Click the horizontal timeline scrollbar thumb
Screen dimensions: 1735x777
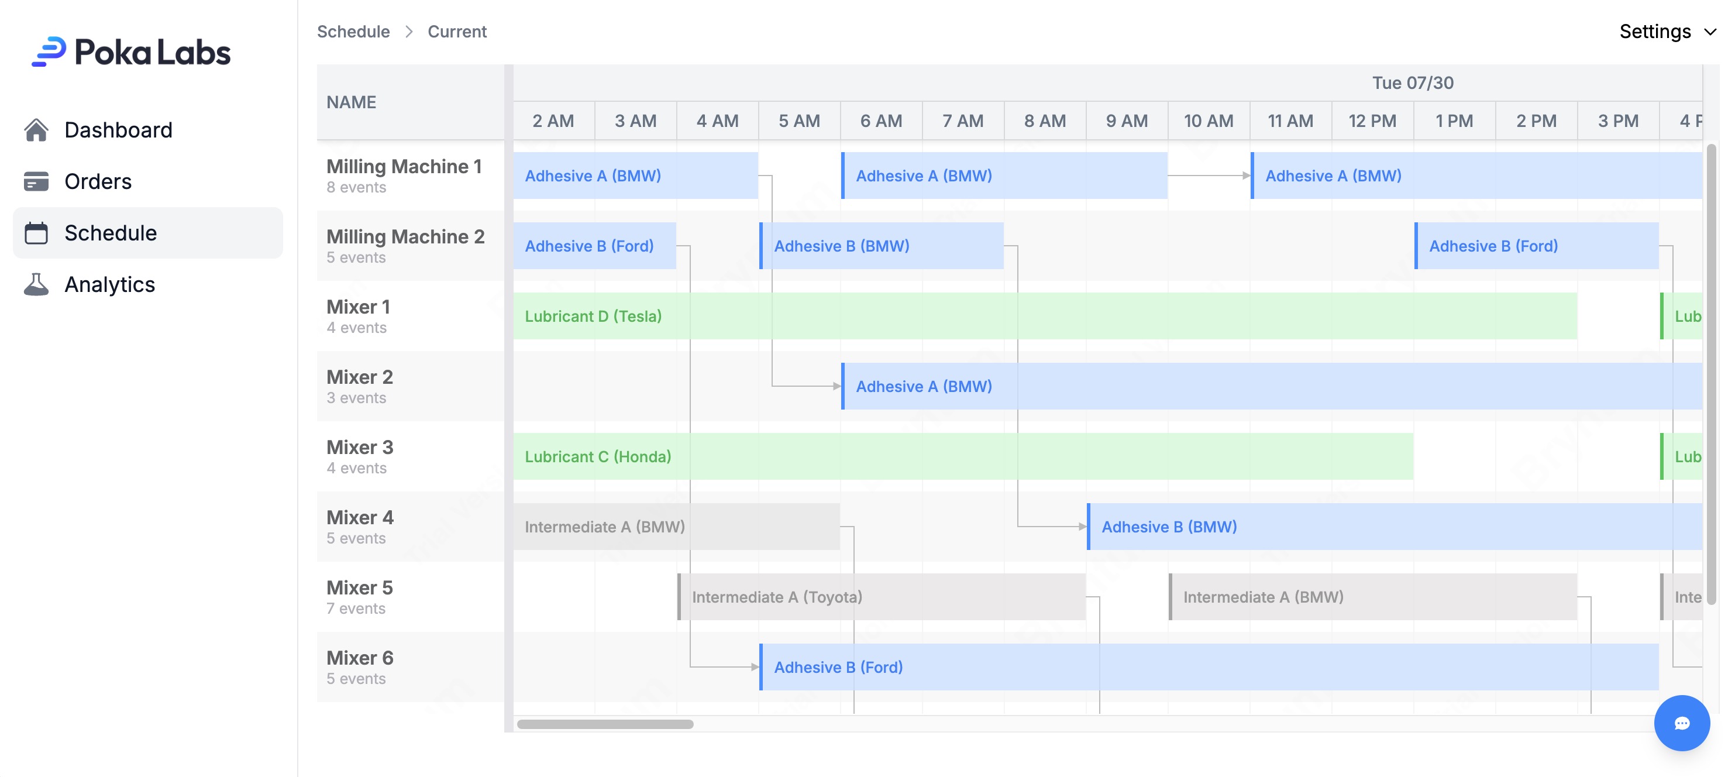pos(604,724)
